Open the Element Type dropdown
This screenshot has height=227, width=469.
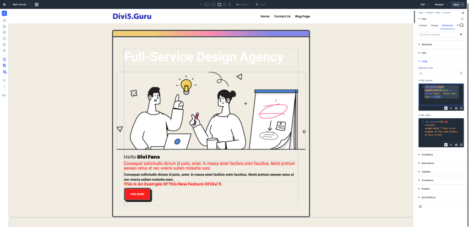(x=441, y=73)
